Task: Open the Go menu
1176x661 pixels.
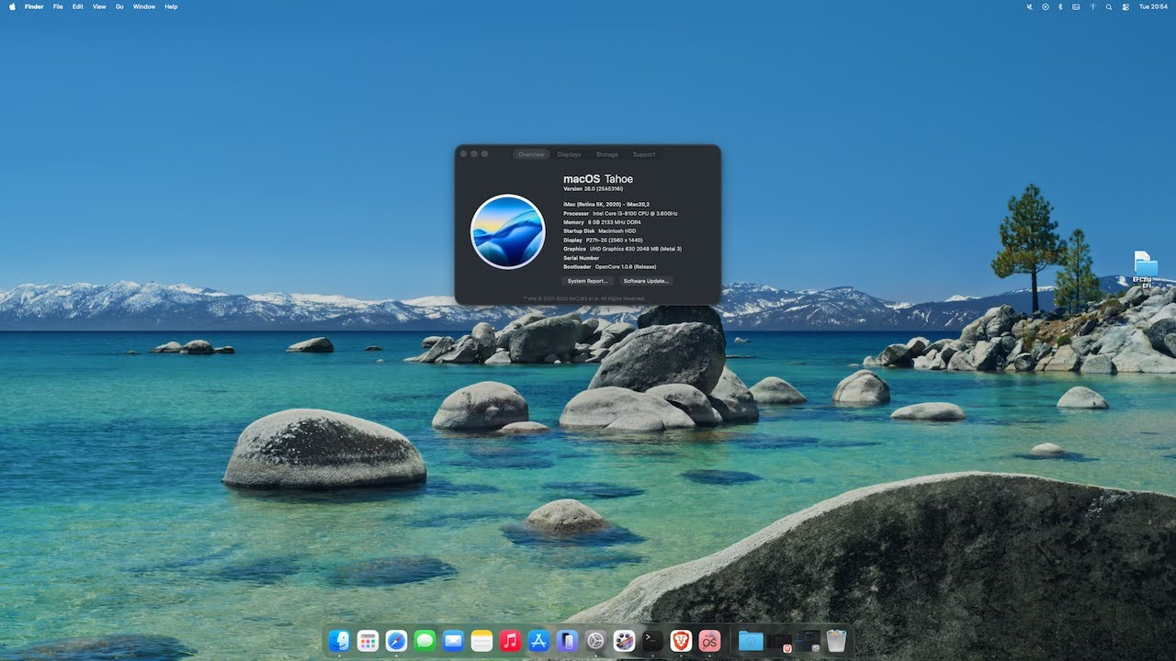Action: click(119, 6)
